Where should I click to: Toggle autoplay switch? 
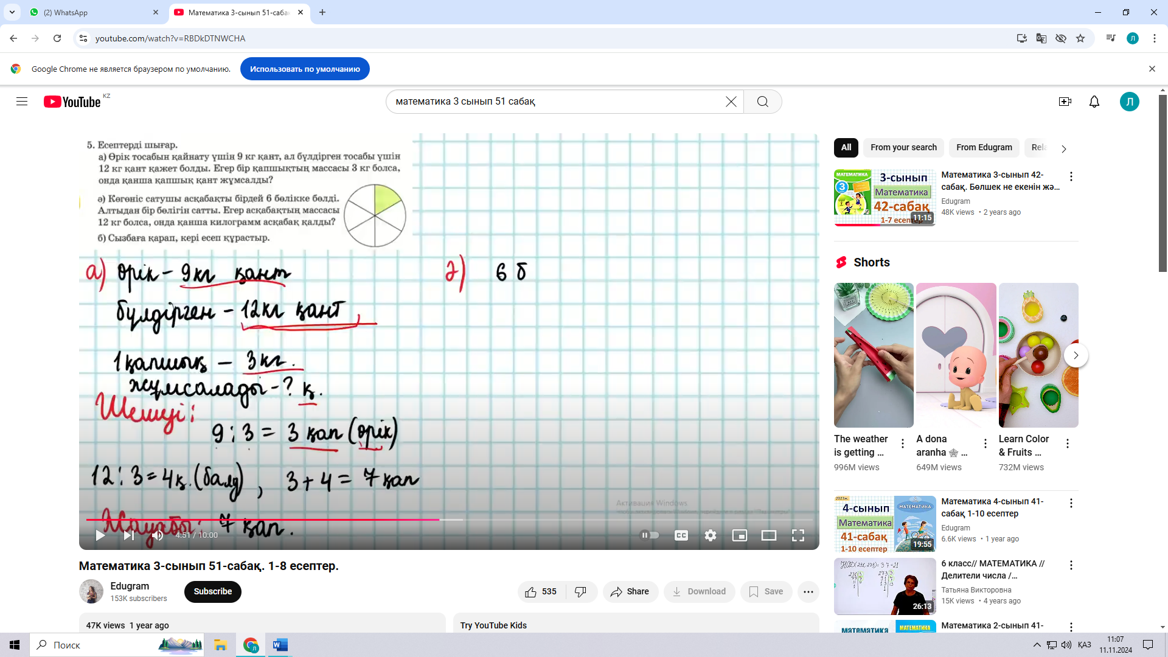click(650, 535)
